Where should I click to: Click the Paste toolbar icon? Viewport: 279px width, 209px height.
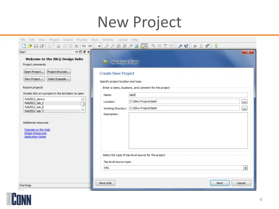(71, 46)
